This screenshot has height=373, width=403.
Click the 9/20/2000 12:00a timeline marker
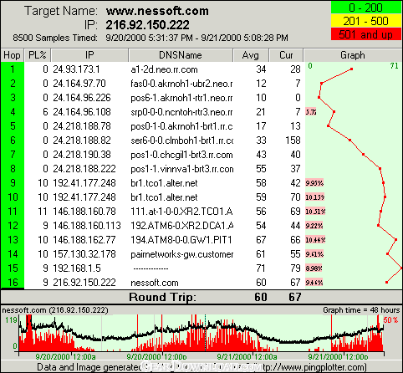tap(65, 357)
